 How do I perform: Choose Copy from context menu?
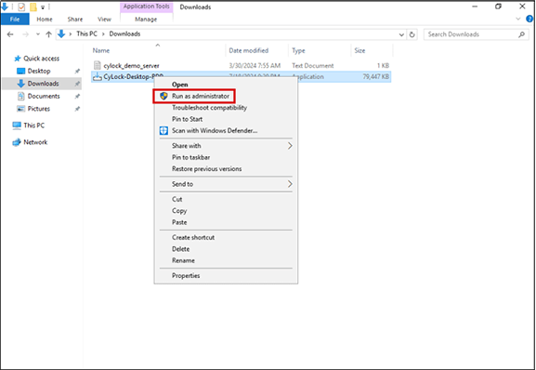tap(179, 211)
